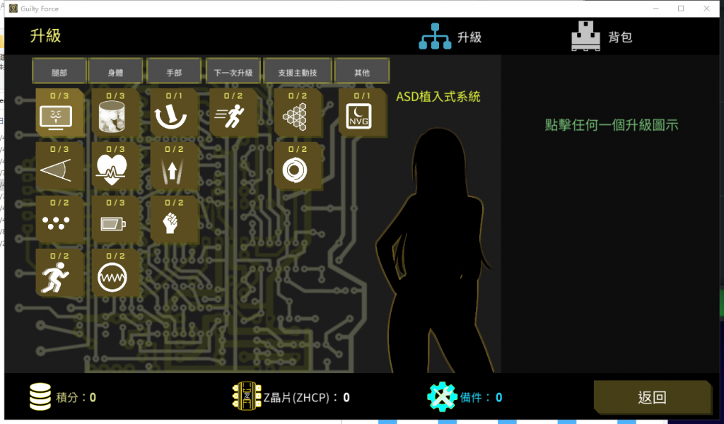This screenshot has height=424, width=724.
Task: Click the 腿部 category header
Action: (x=59, y=72)
